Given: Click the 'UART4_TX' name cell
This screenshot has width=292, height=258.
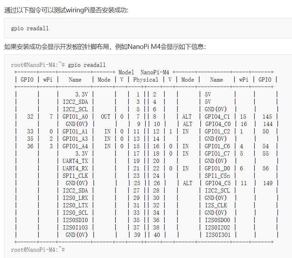Looking at the screenshot, I should (75, 161).
